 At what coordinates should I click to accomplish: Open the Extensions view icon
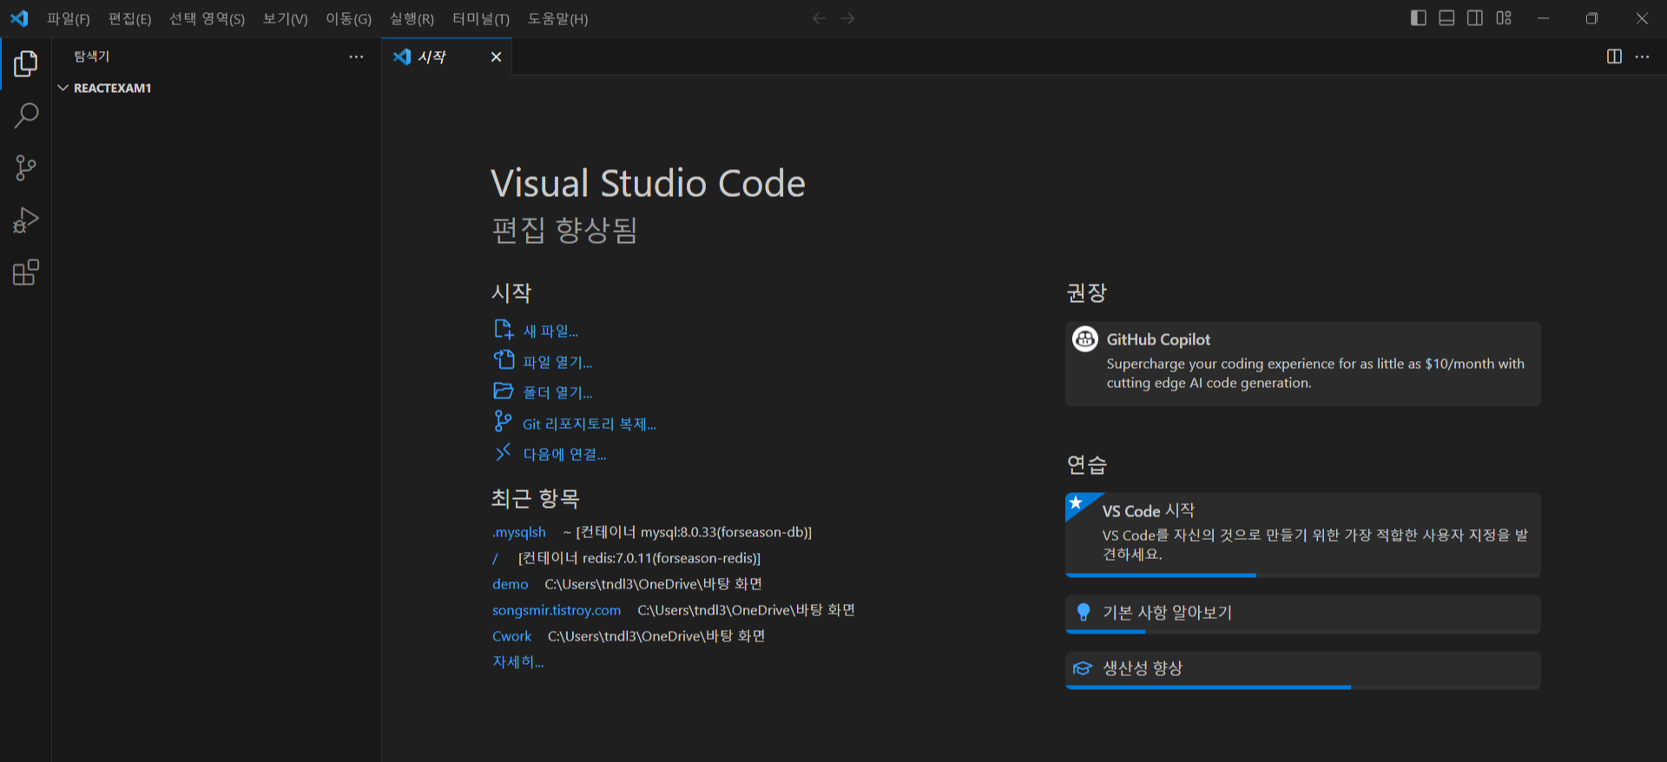click(26, 273)
